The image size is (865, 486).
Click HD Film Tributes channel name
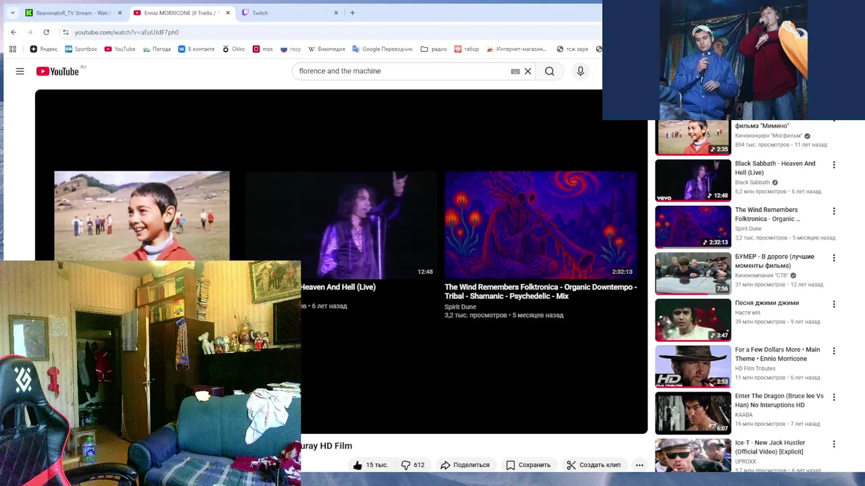[x=756, y=369]
